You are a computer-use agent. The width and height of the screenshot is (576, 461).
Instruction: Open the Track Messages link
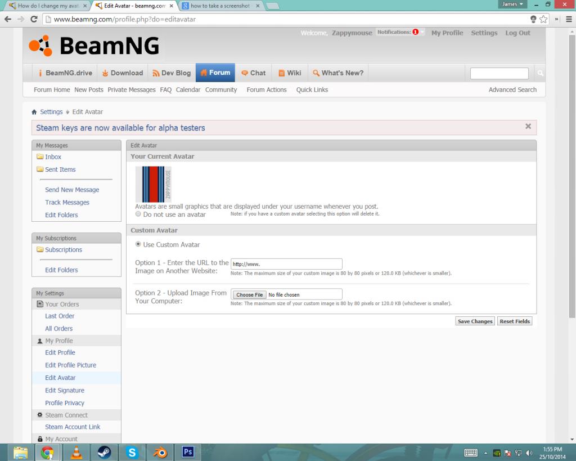coord(67,202)
